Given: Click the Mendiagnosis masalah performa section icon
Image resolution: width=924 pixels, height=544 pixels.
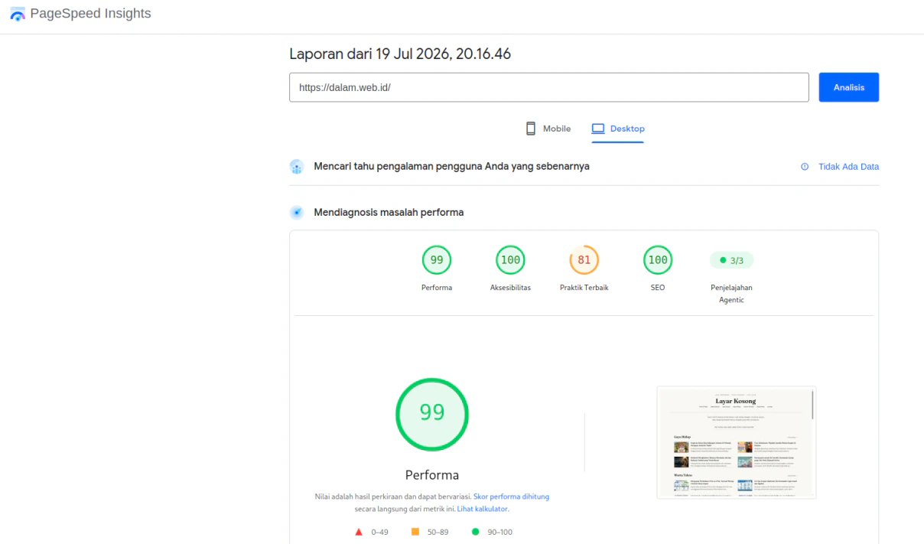Looking at the screenshot, I should (297, 212).
